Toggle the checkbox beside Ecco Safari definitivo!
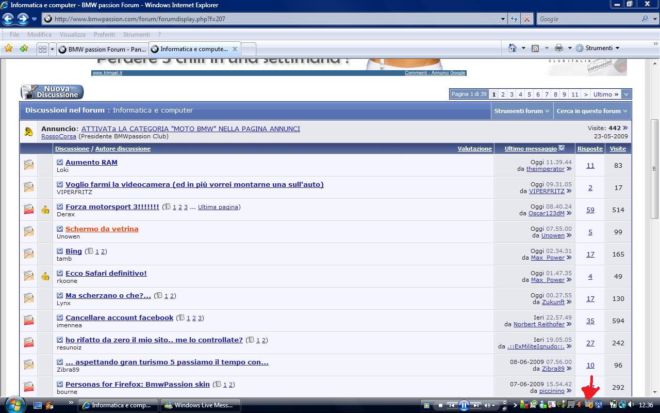 point(60,273)
